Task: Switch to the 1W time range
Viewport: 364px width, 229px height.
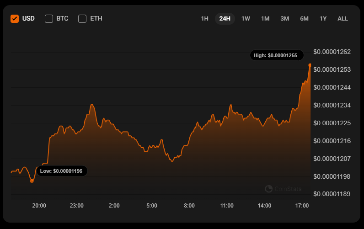Action: (x=246, y=19)
